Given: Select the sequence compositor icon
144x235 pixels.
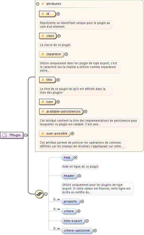Looking at the screenshot, I should pyautogui.click(x=39, y=194).
